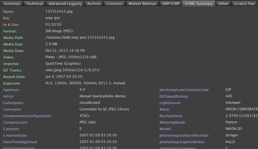
Task: Click the CreationDate value 2007:01:09 03:20:50
Action: (98, 135)
